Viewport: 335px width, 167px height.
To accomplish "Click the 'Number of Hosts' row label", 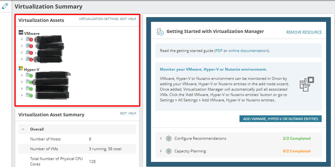I will tap(45, 139).
